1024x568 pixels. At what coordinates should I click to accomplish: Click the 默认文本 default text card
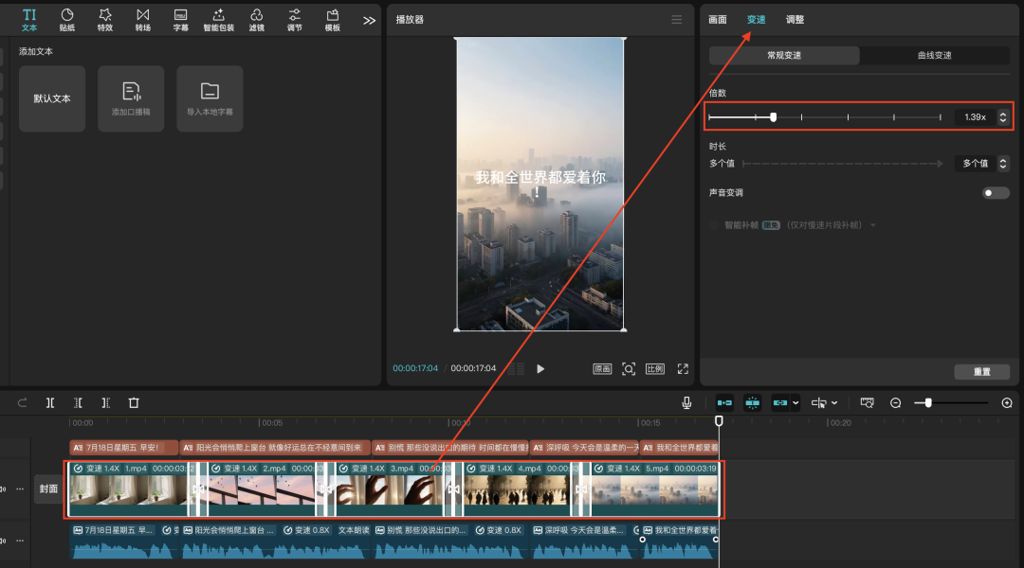52,98
